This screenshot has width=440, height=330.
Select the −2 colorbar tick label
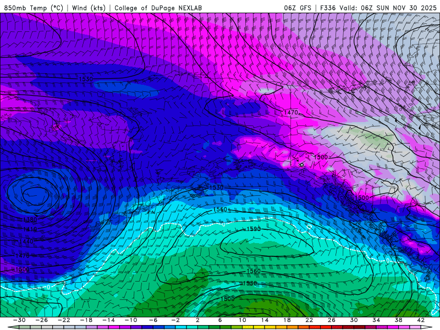click(x=175, y=320)
